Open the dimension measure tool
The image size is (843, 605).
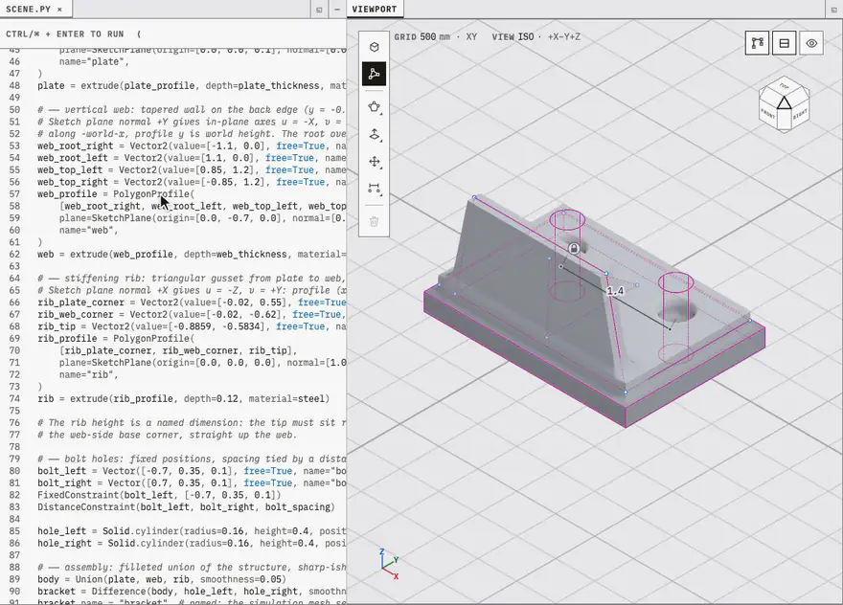click(375, 189)
